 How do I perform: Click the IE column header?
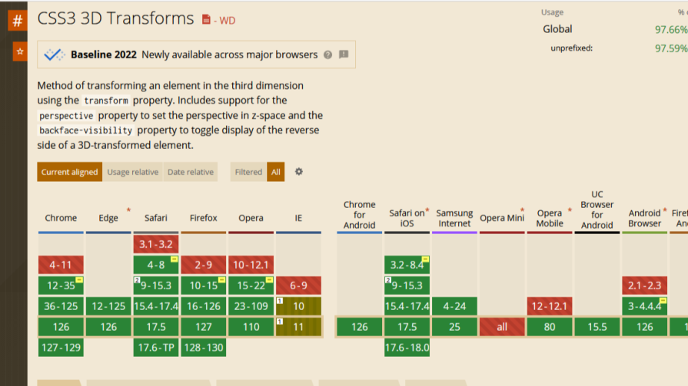tap(298, 218)
